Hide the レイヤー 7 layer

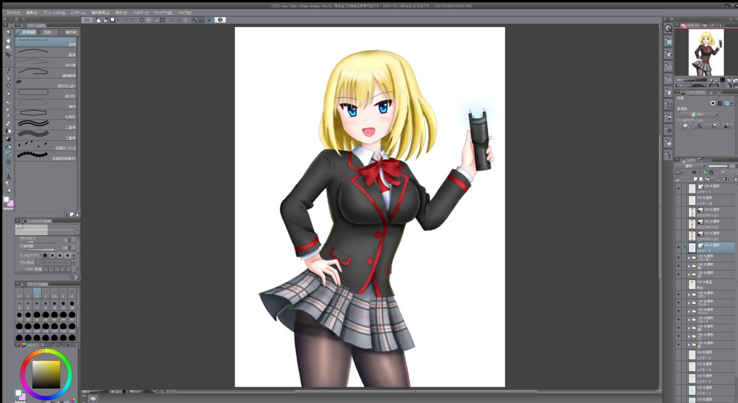[679, 189]
